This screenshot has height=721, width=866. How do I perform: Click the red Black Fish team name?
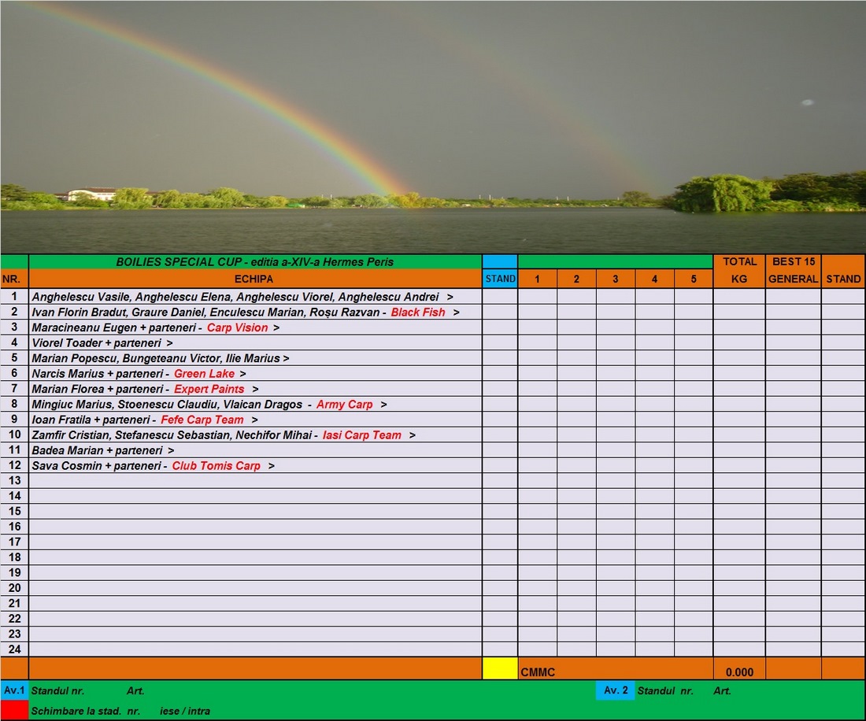(417, 312)
